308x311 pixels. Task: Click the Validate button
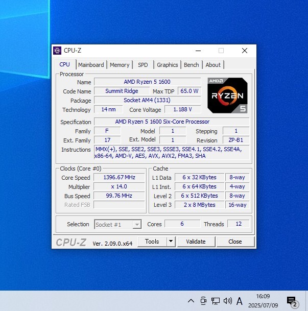(x=196, y=242)
